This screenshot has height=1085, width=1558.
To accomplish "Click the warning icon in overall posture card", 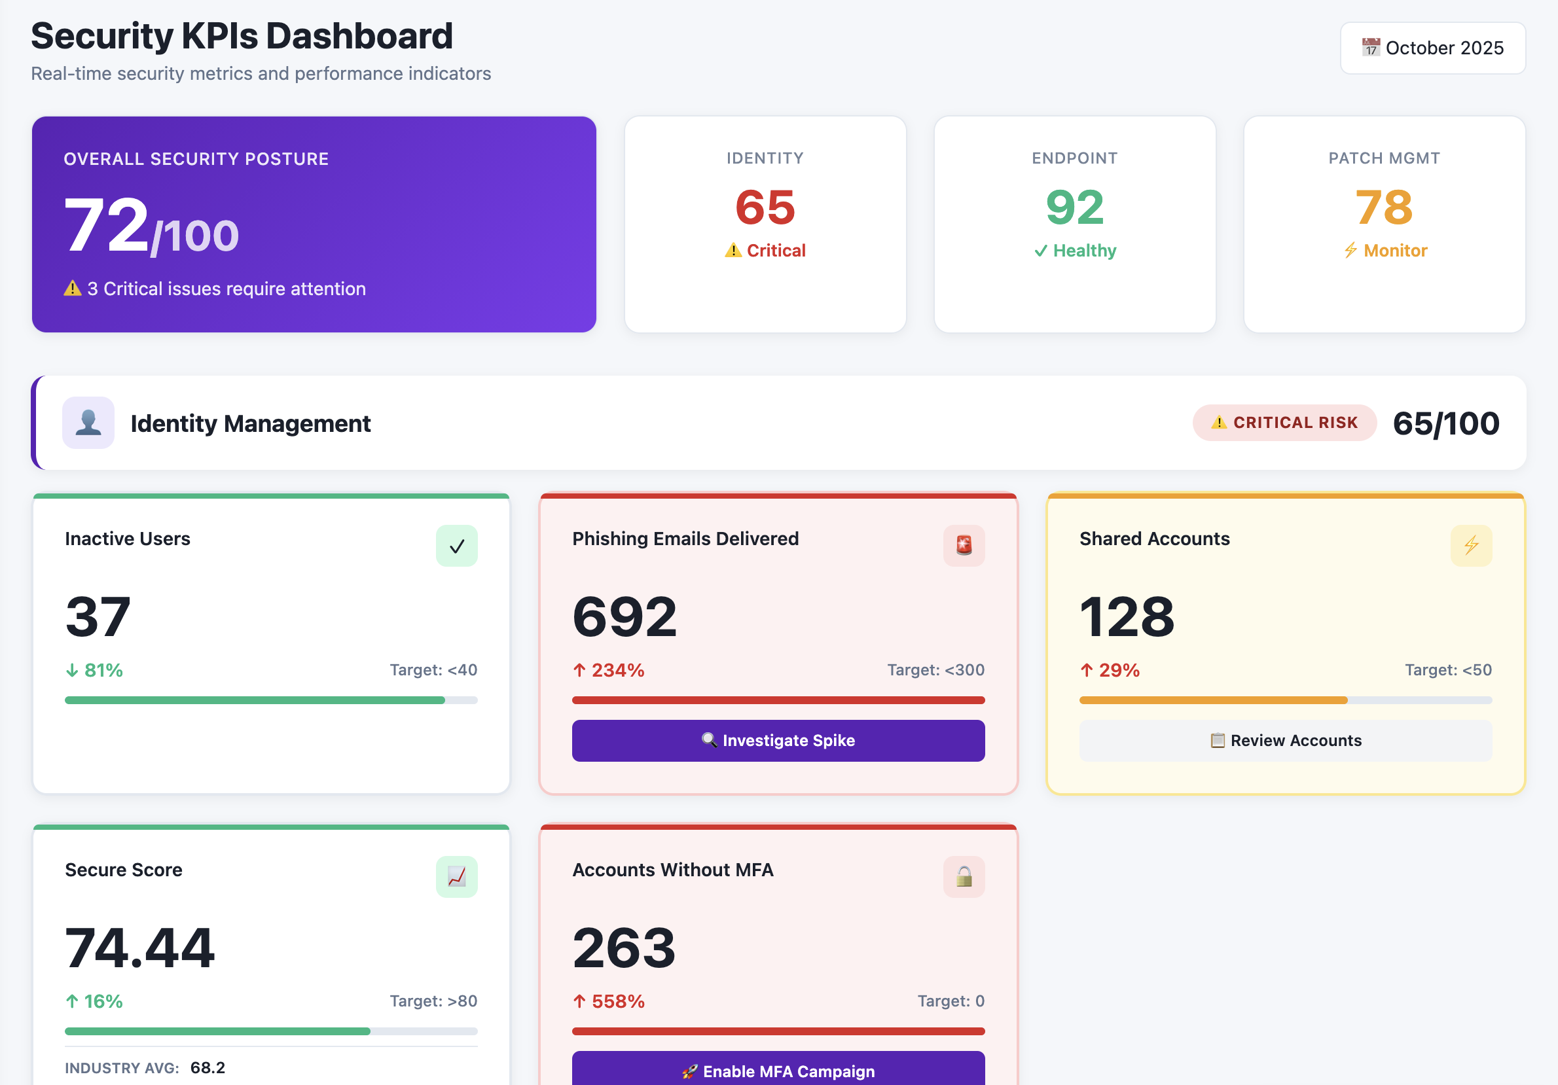I will (73, 289).
